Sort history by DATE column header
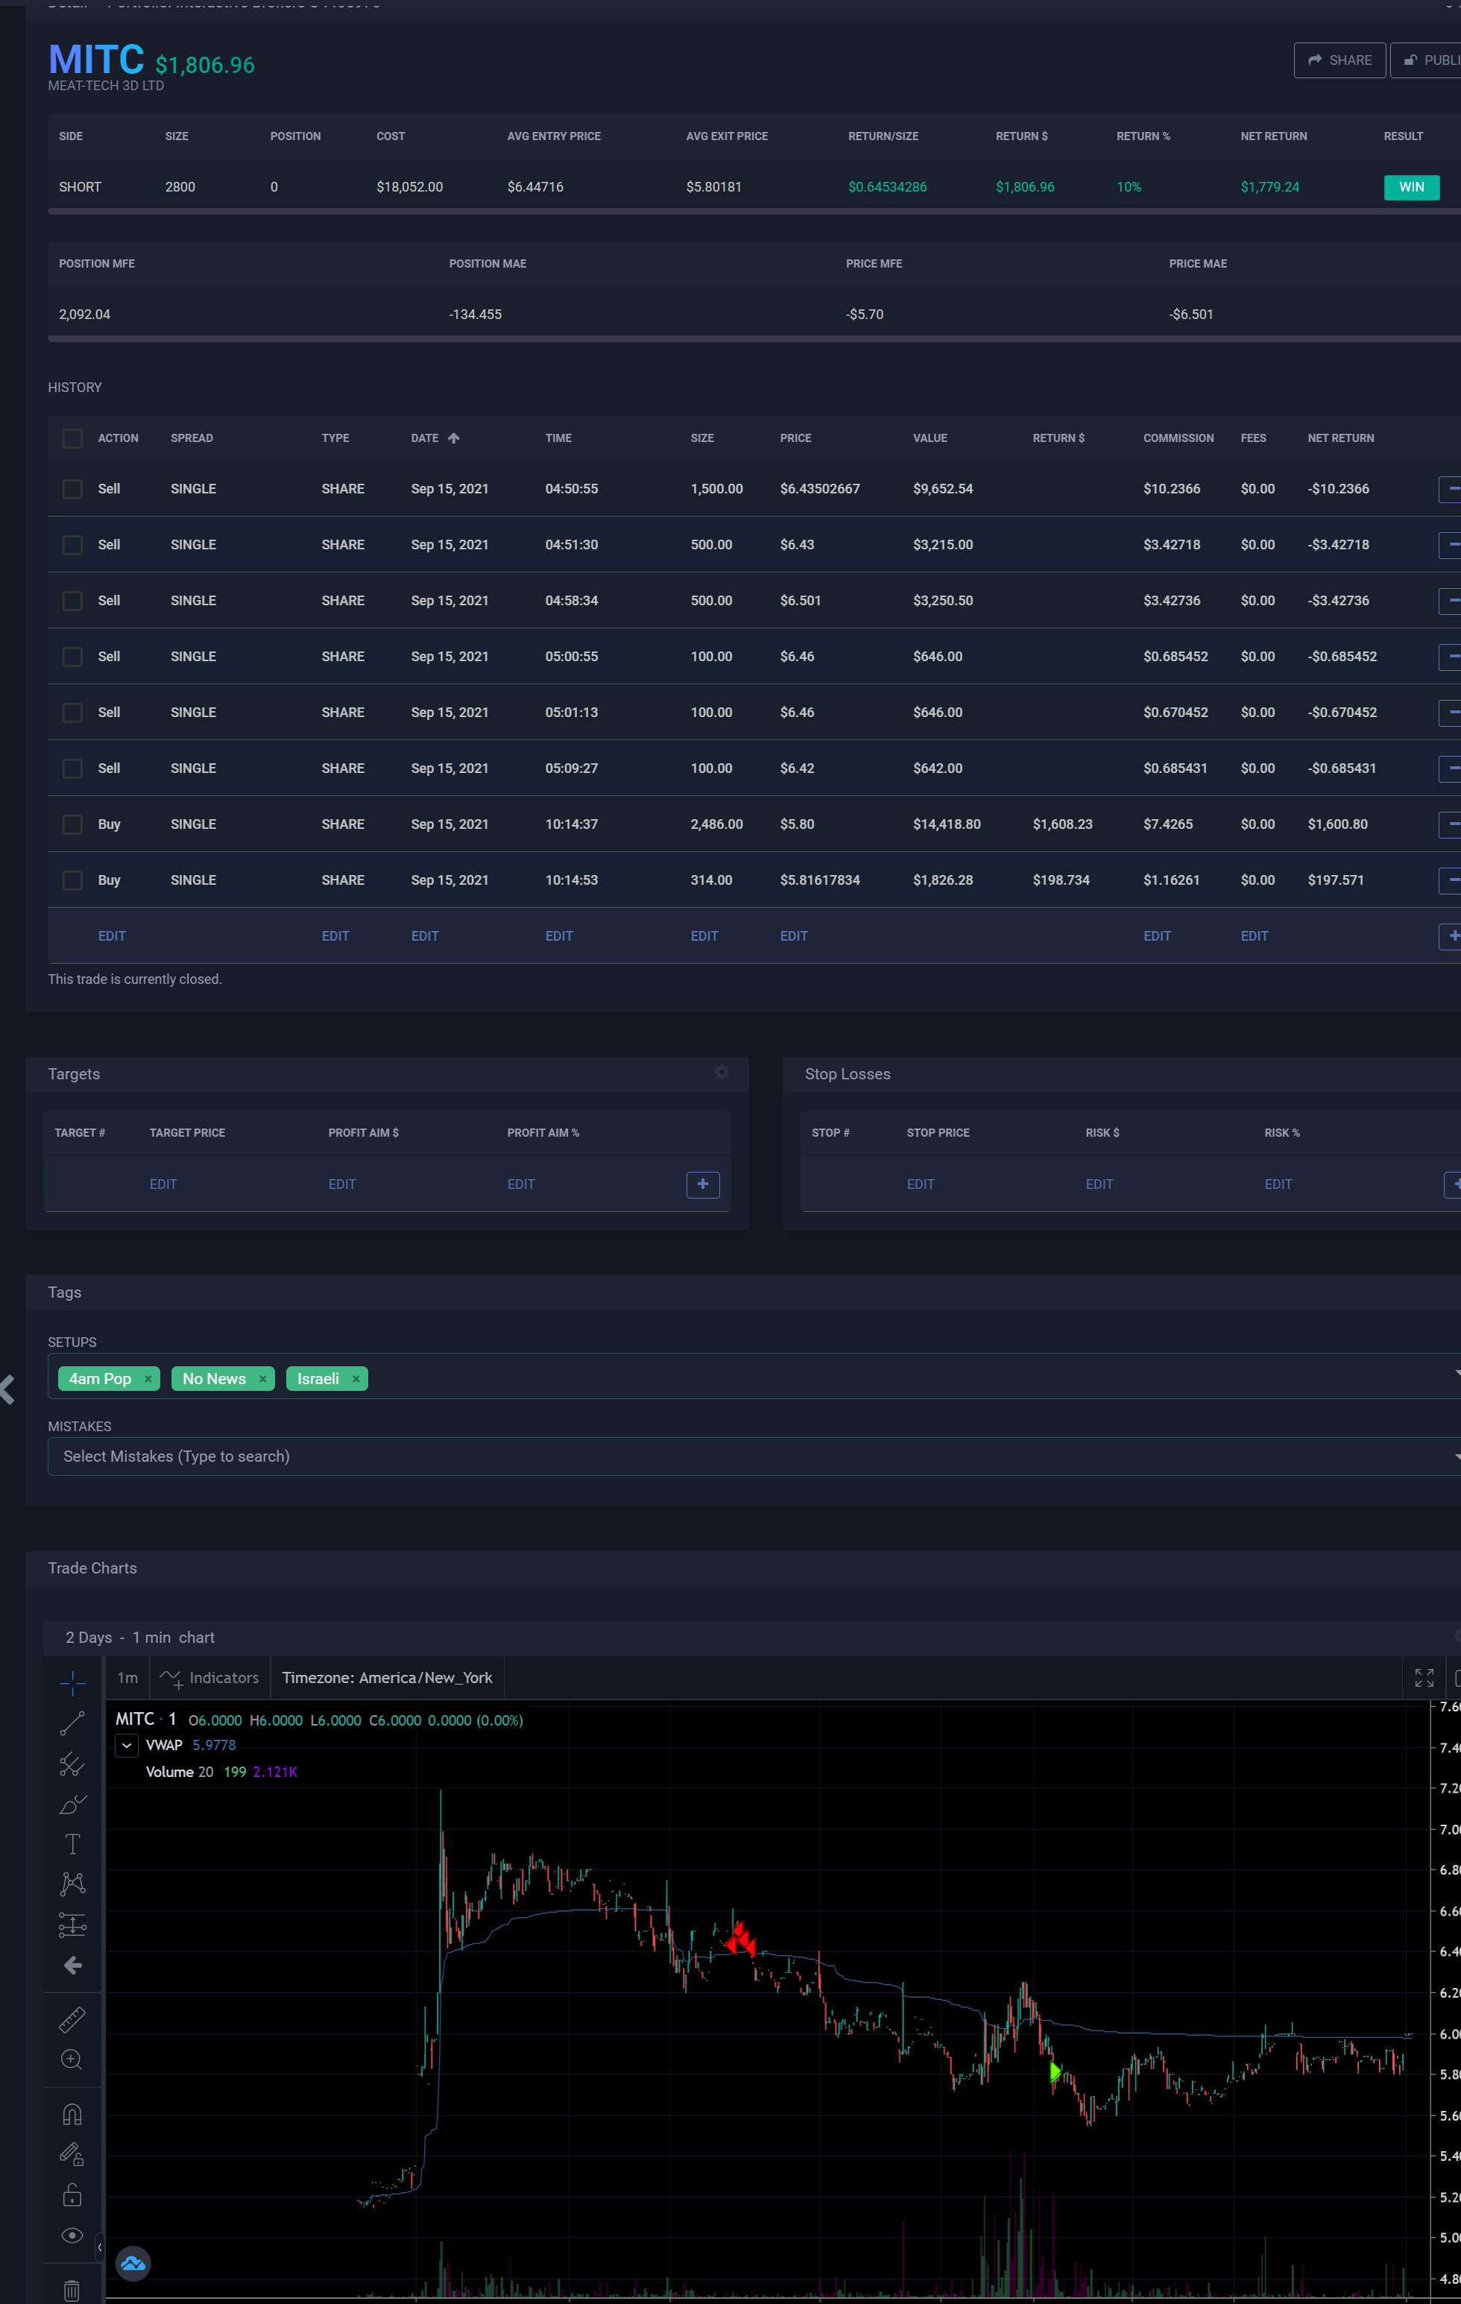Viewport: 1461px width, 2304px height. click(x=425, y=438)
